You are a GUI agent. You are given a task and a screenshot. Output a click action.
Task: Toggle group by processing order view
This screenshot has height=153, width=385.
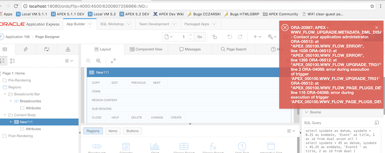click(3, 61)
